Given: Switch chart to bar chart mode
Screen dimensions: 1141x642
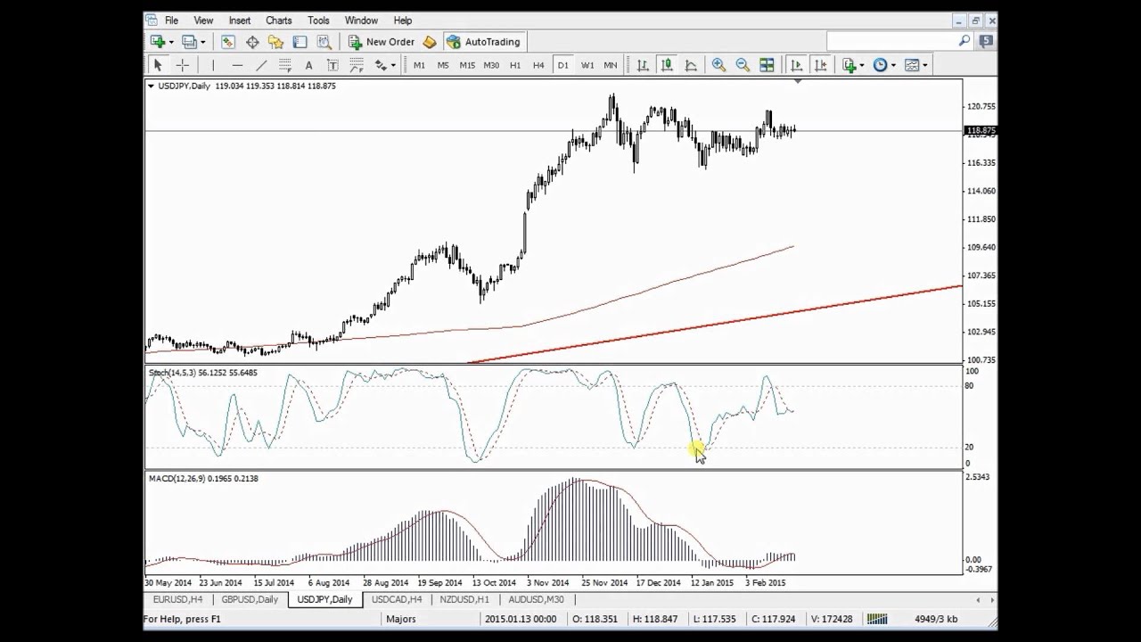Looking at the screenshot, I should [643, 65].
